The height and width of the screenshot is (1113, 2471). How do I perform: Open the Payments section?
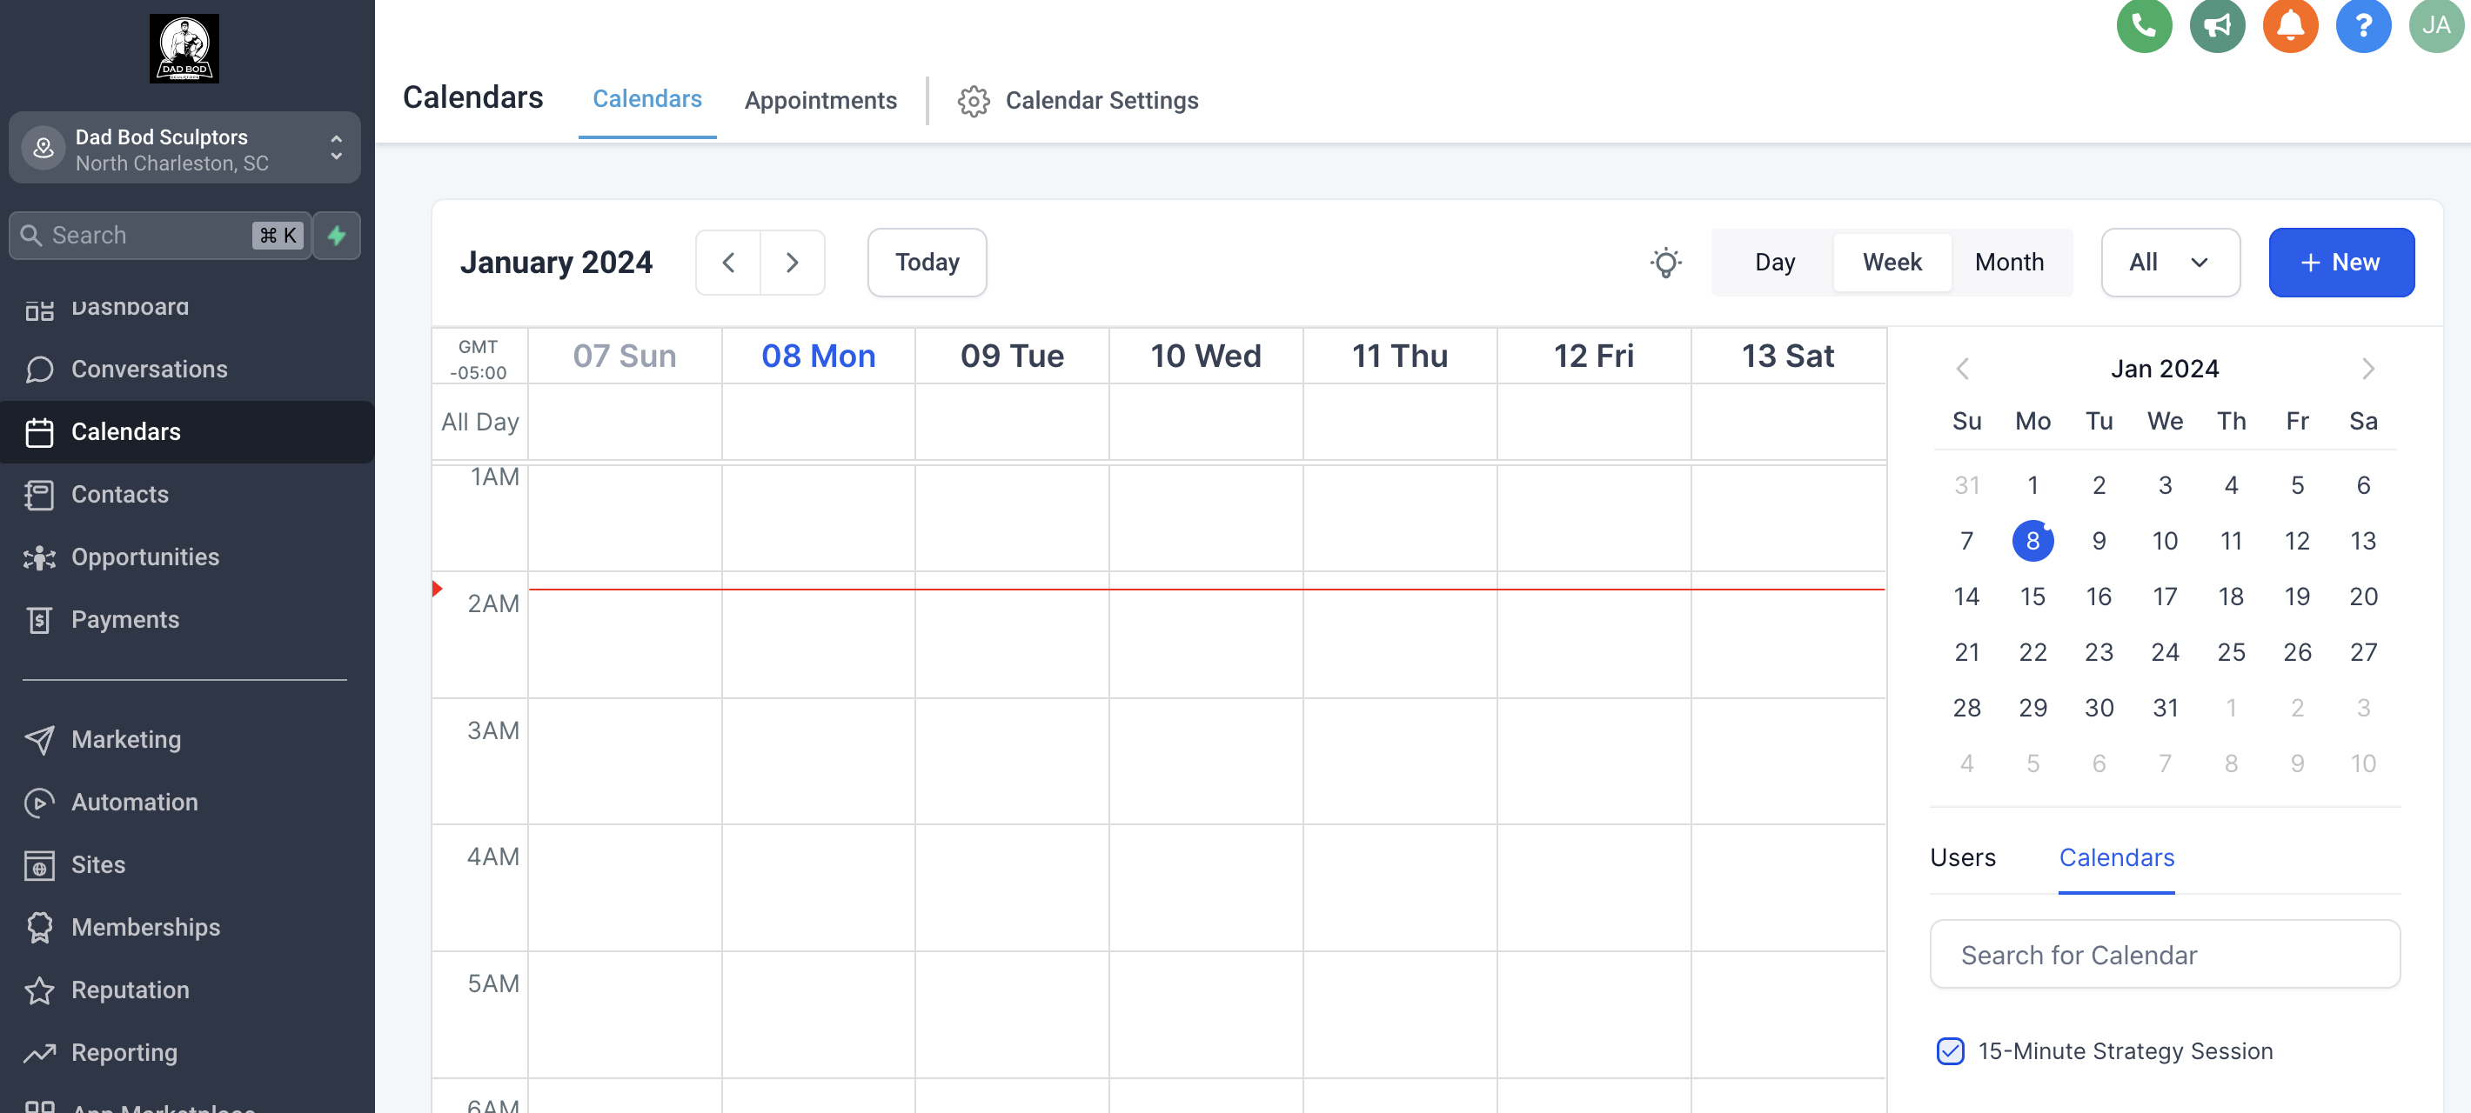click(127, 619)
